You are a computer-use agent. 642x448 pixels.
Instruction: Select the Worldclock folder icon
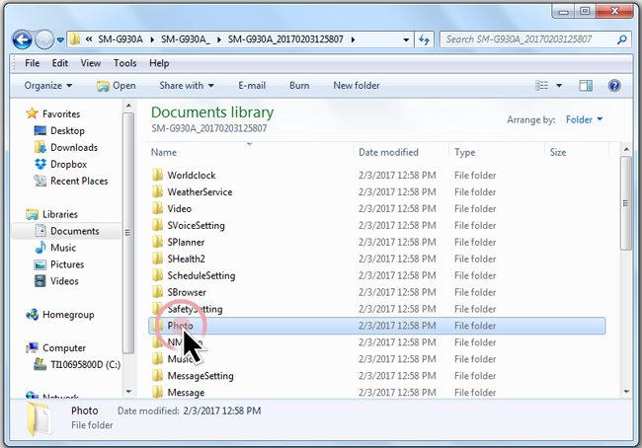point(158,175)
